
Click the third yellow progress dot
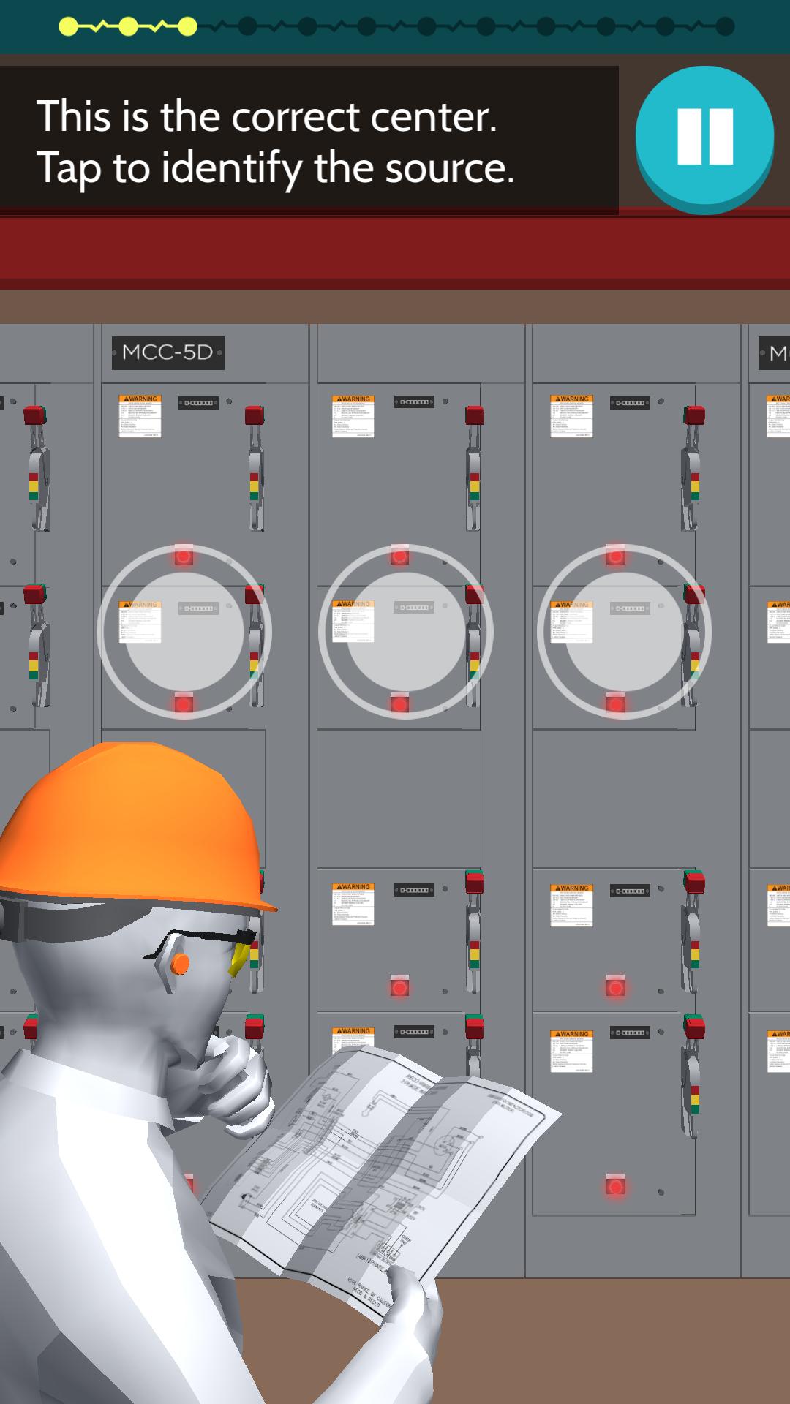[188, 27]
